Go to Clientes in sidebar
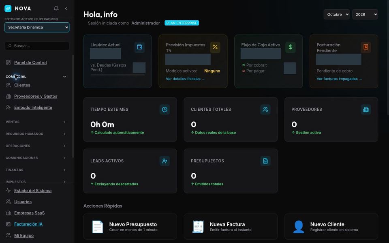This screenshot has width=389, height=243. click(22, 85)
